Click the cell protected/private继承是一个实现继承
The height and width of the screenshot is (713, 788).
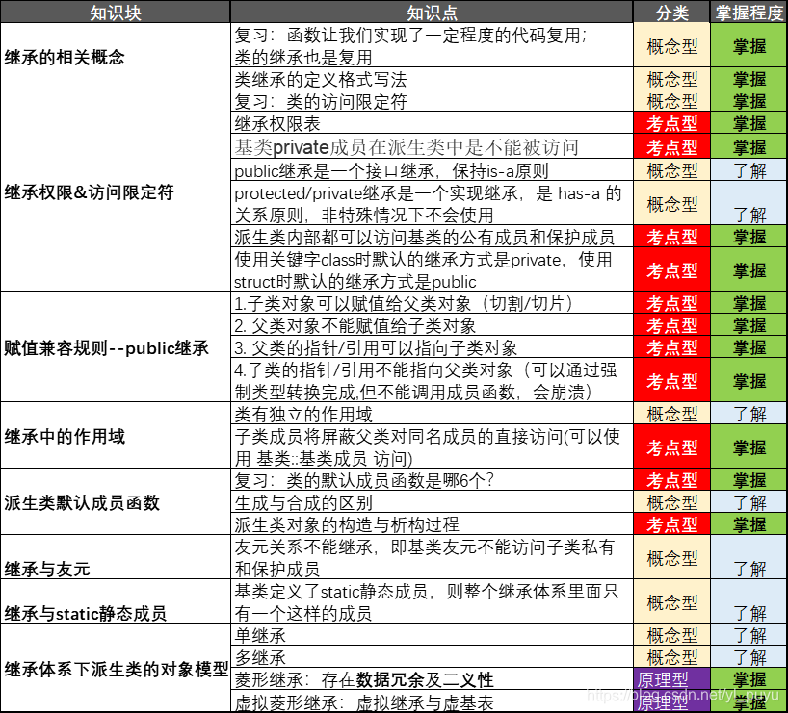click(x=432, y=203)
